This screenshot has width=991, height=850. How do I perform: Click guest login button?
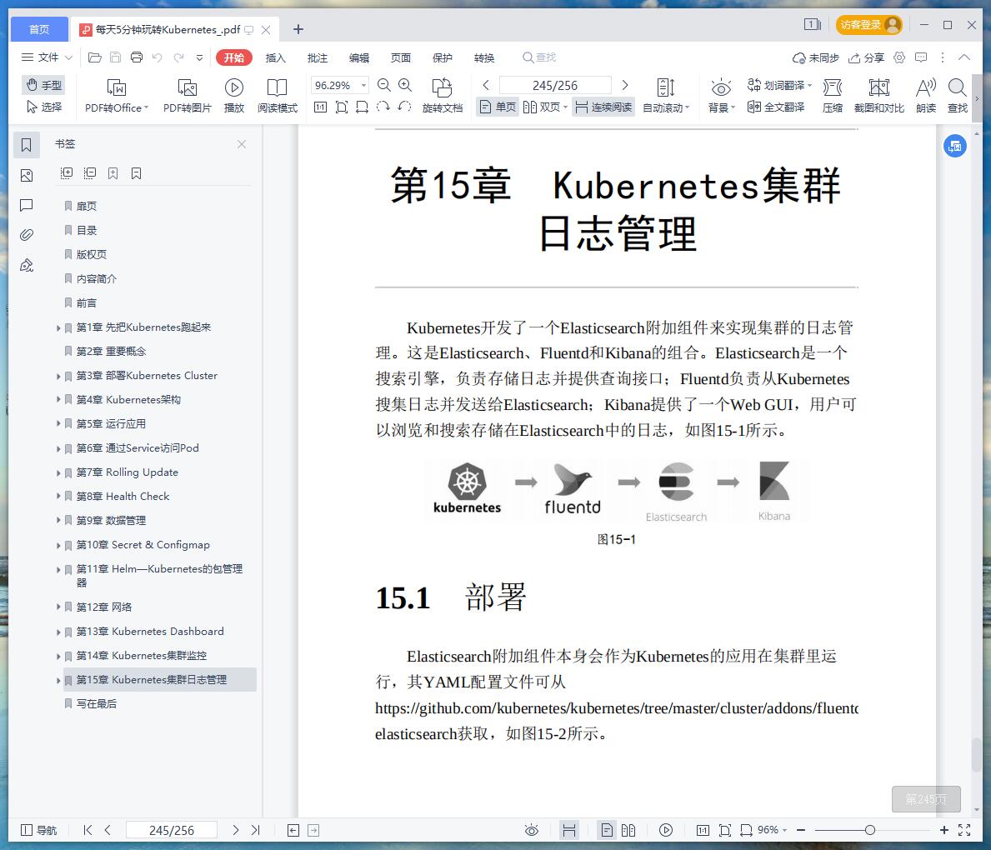(x=869, y=25)
